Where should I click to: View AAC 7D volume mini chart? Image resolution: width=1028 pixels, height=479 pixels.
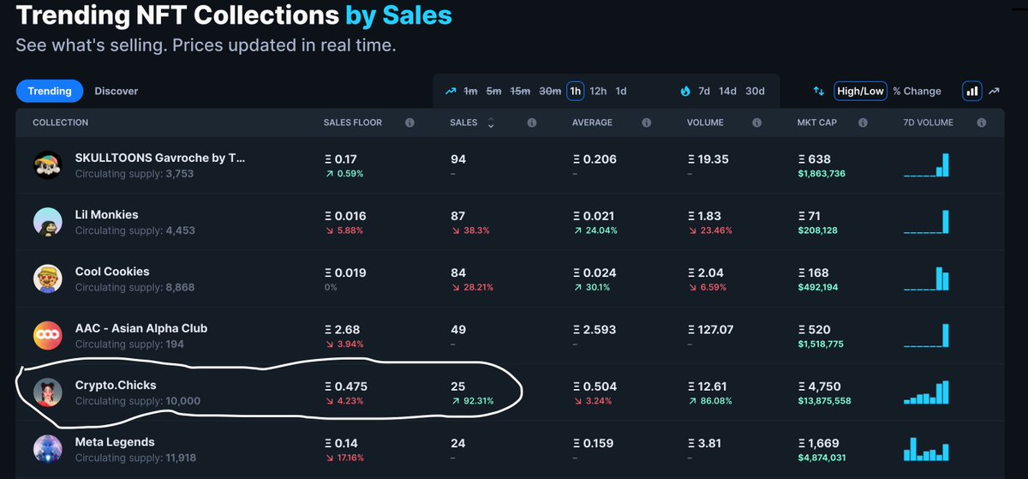(x=926, y=335)
